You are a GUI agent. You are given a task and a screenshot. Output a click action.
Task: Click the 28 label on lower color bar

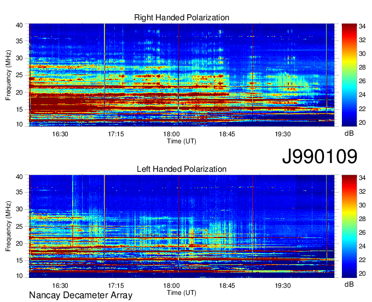click(362, 219)
